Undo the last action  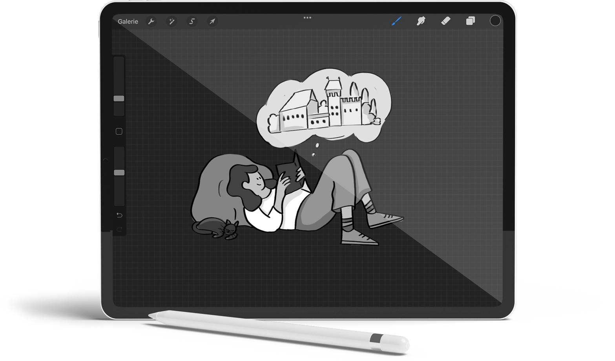pos(119,215)
